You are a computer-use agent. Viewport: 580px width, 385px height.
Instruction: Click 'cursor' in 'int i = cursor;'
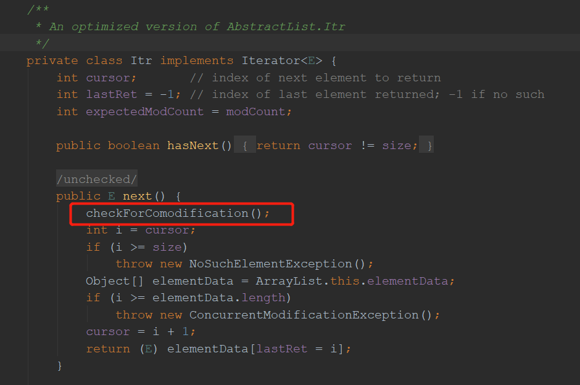coord(167,230)
